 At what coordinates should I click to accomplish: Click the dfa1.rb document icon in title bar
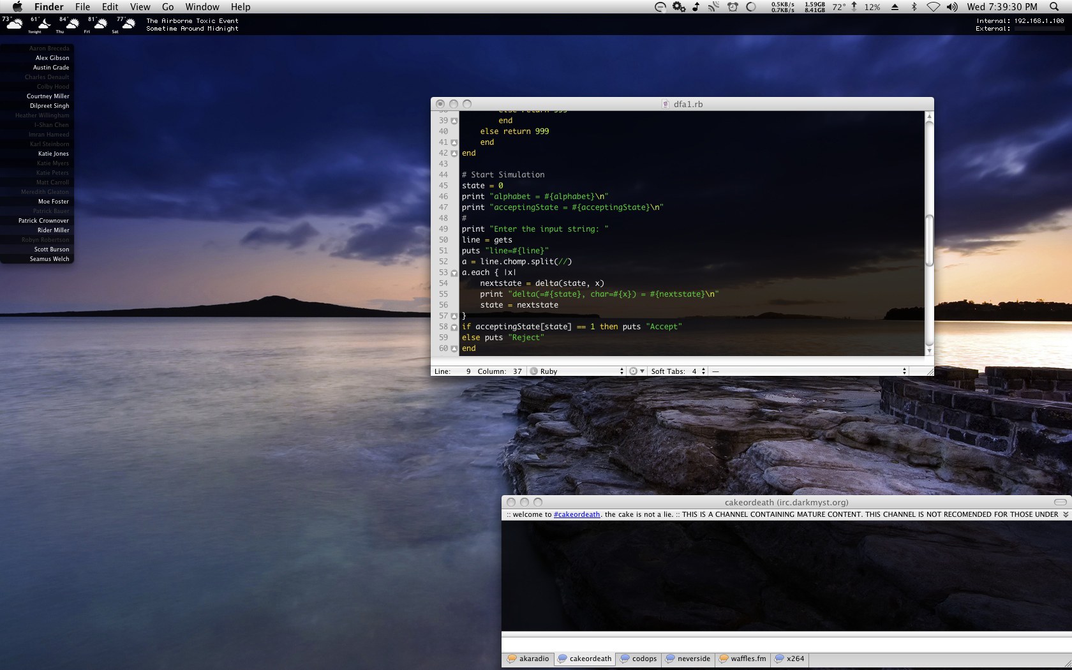click(666, 104)
